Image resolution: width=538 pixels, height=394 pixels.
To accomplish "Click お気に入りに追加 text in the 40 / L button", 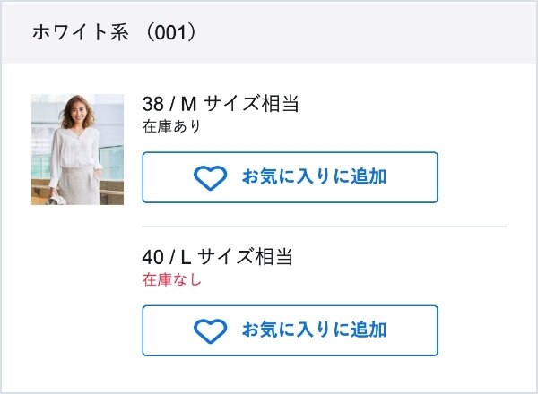I will 314,330.
